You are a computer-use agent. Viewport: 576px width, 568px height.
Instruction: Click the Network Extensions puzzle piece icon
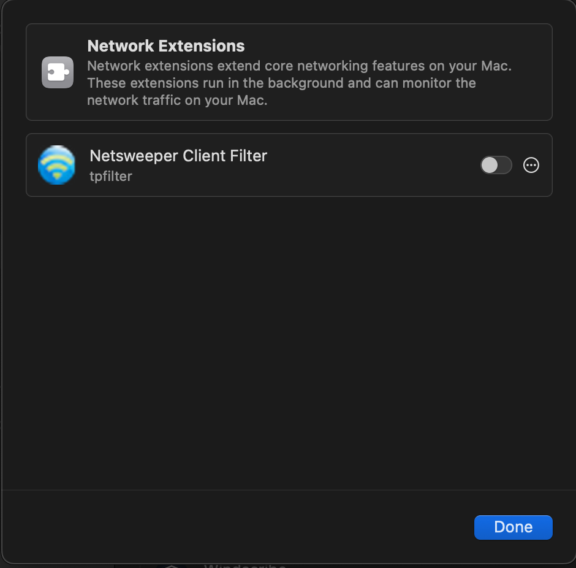click(x=57, y=72)
